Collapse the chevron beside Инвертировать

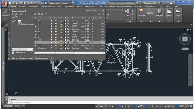[32, 53]
